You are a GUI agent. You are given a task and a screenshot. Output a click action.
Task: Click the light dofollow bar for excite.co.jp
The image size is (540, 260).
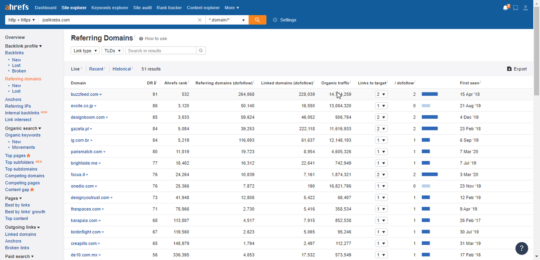pyautogui.click(x=426, y=106)
